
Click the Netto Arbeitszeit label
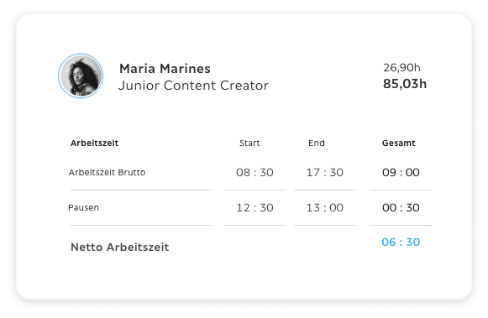(x=120, y=248)
